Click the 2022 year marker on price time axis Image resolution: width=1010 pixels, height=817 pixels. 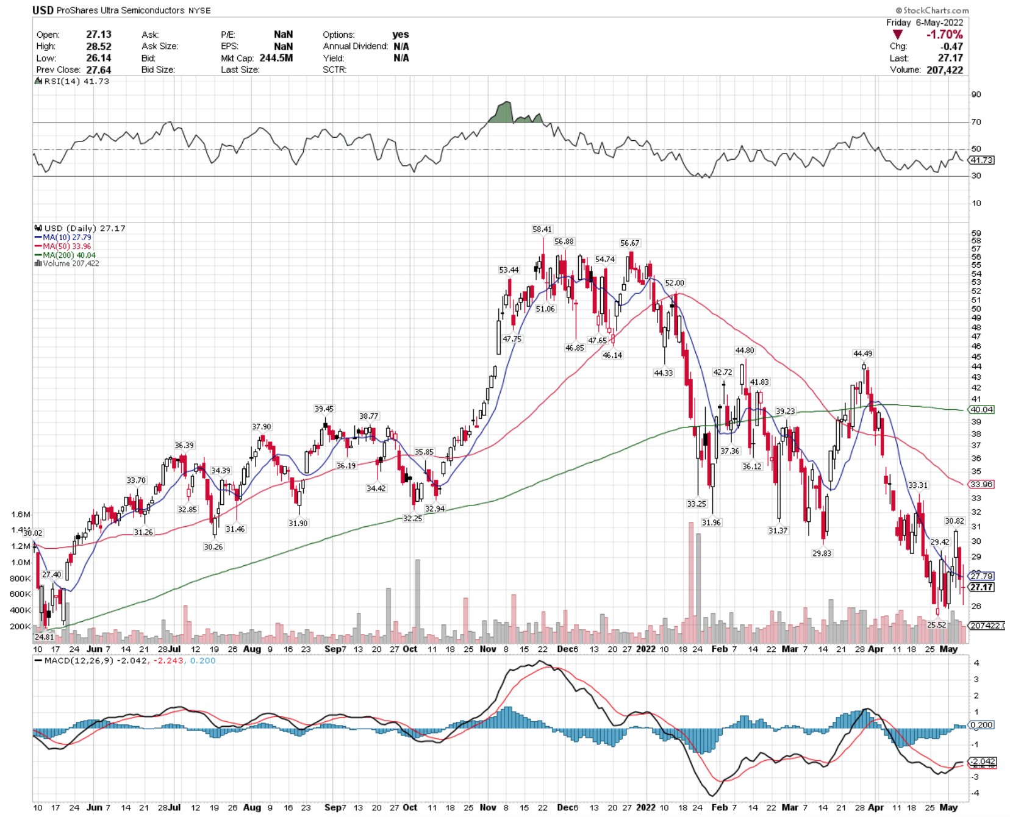click(x=645, y=649)
